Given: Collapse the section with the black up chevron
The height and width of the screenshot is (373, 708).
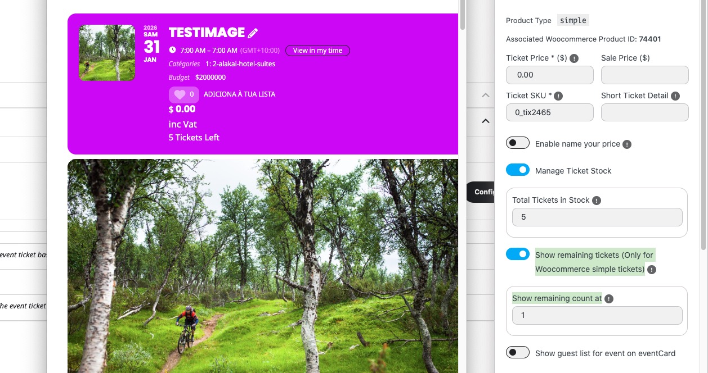Looking at the screenshot, I should [x=485, y=121].
